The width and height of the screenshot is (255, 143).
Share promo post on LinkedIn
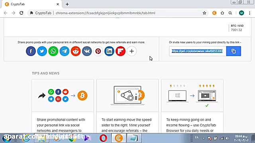109,51
